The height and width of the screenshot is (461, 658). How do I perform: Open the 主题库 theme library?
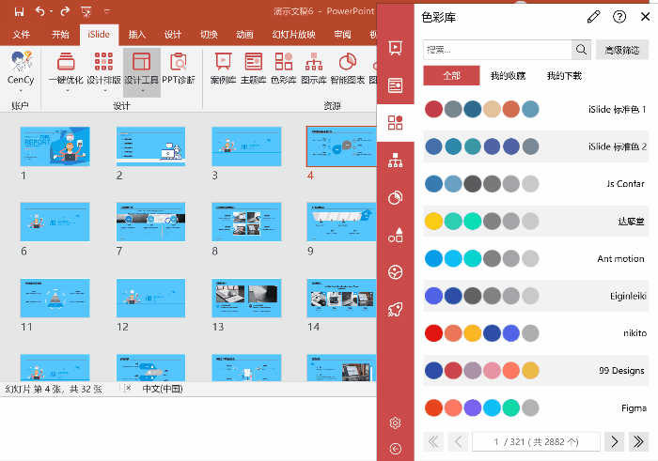(254, 69)
